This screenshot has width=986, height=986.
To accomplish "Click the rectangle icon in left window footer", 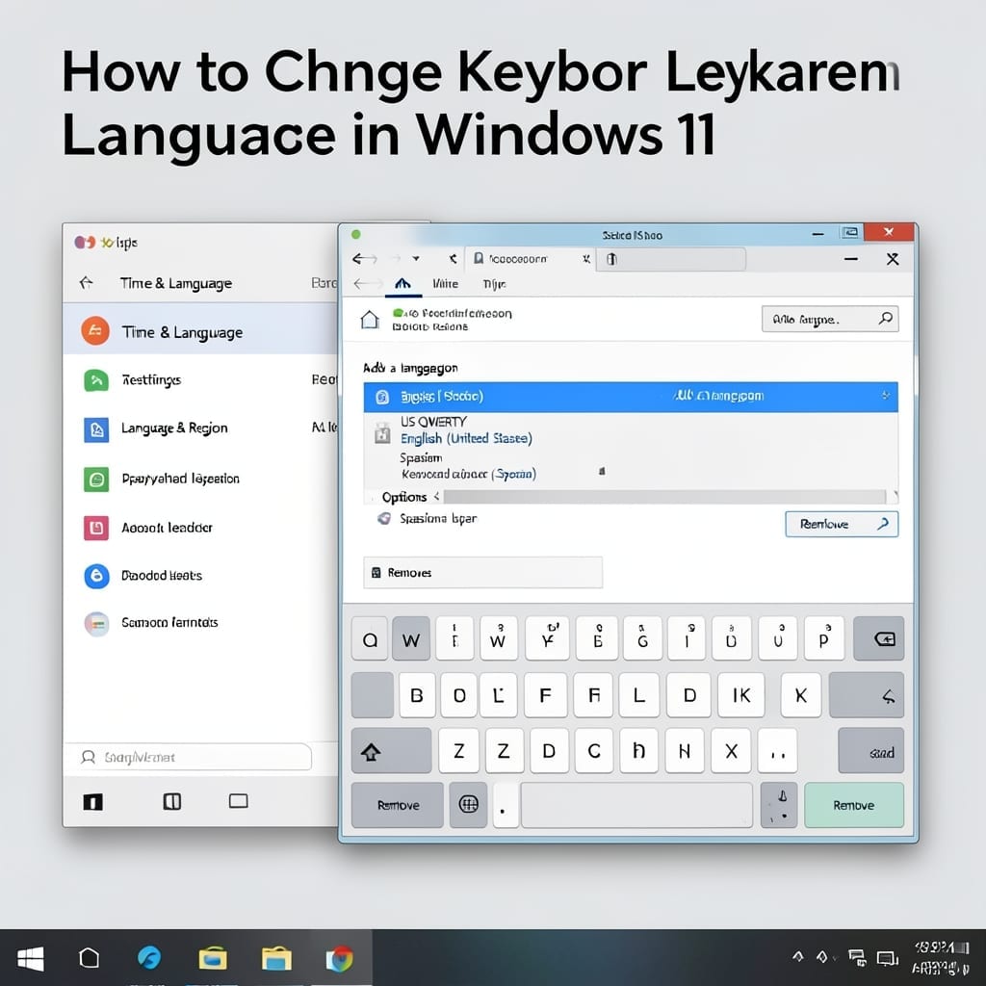I will tap(239, 800).
